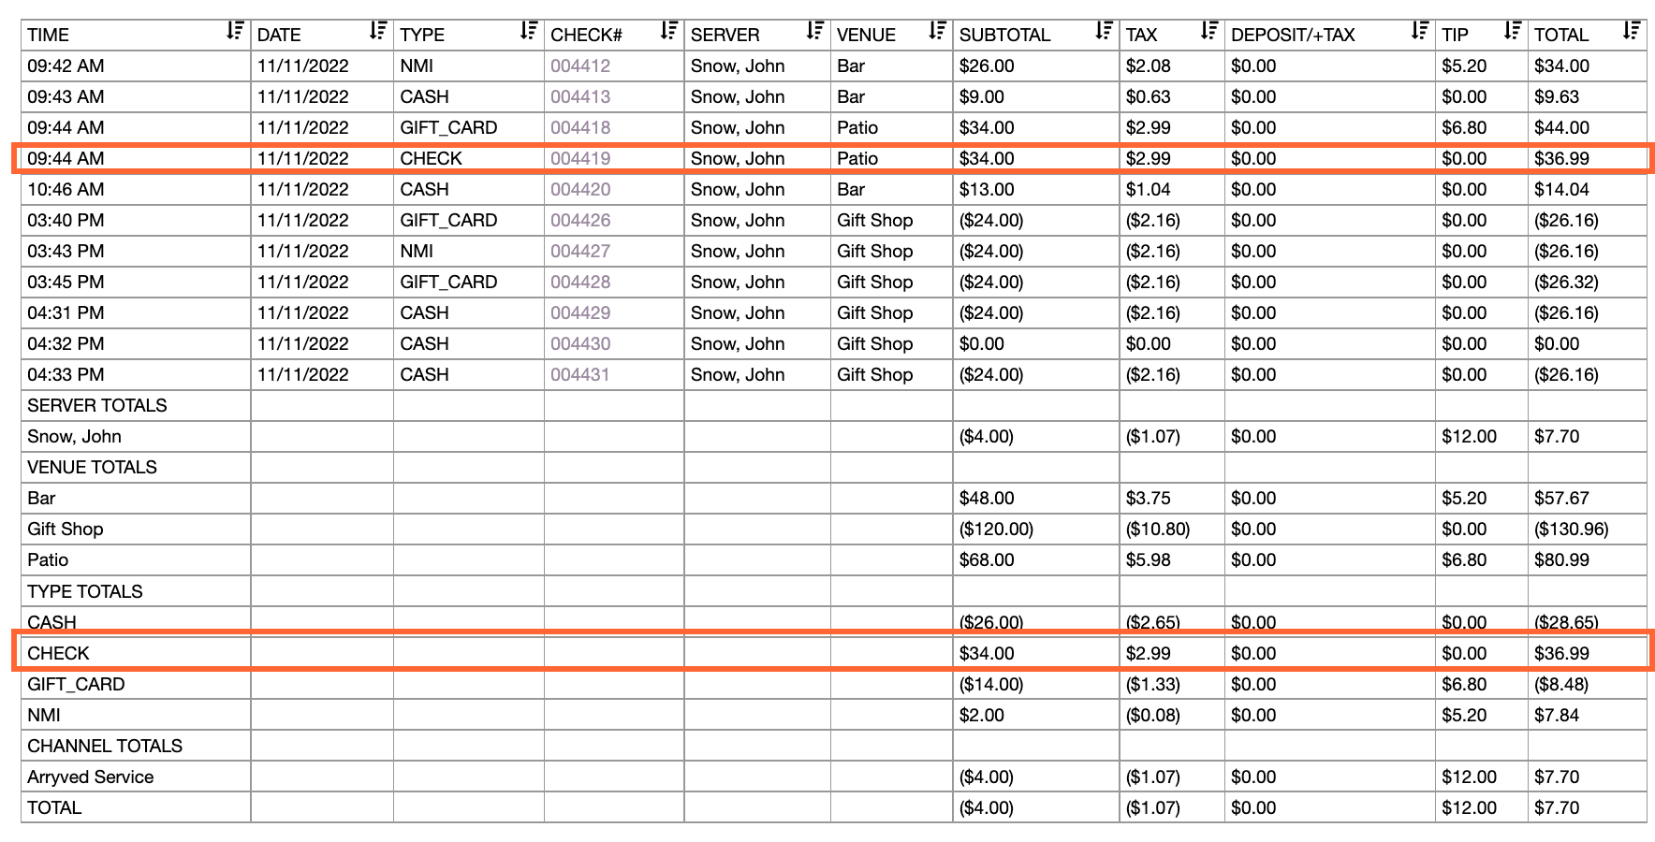Click the VENUE TOTALS section label

[x=92, y=467]
